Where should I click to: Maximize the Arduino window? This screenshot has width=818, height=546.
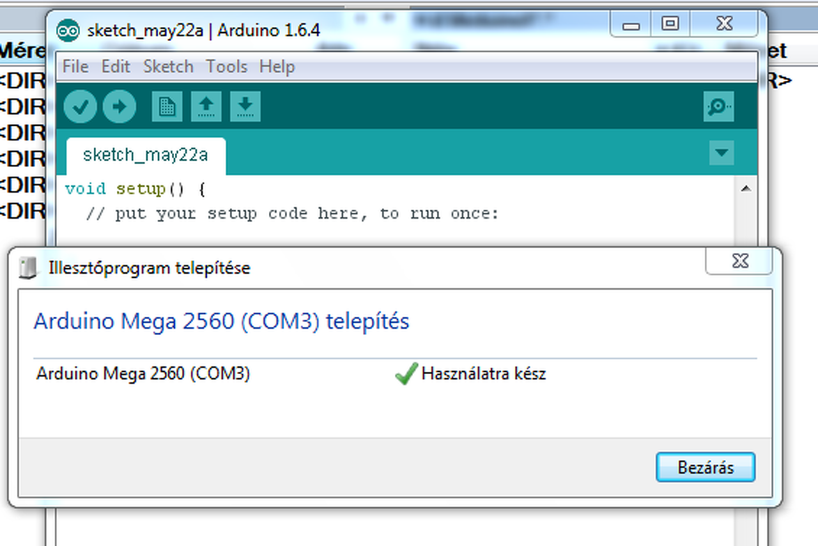coord(670,25)
